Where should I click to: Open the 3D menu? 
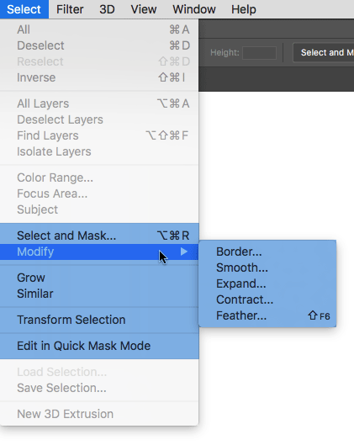[x=107, y=9]
